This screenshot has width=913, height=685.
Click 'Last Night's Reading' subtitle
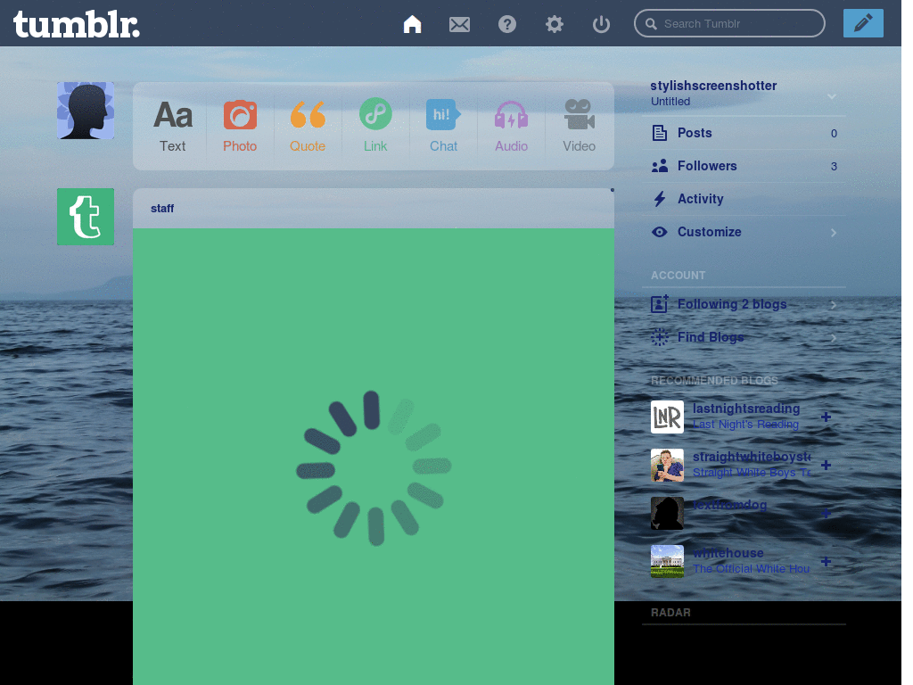pos(745,424)
